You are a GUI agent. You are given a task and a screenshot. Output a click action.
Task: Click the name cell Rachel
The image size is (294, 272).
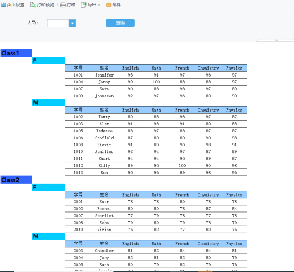coord(104,209)
